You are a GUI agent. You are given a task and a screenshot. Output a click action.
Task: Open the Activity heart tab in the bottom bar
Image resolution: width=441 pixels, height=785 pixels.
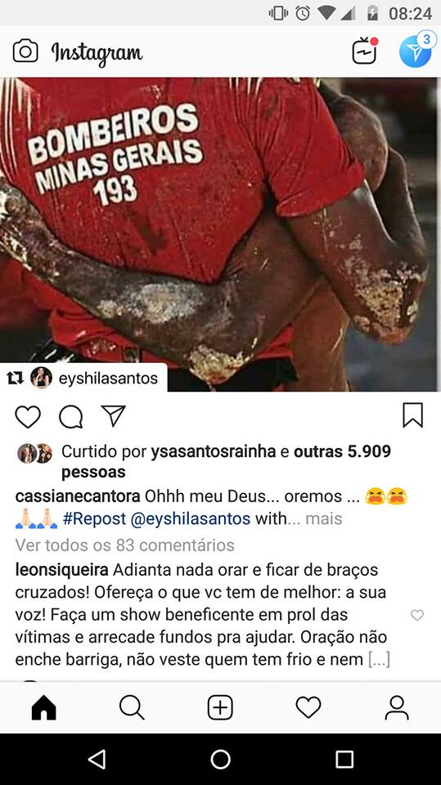308,708
